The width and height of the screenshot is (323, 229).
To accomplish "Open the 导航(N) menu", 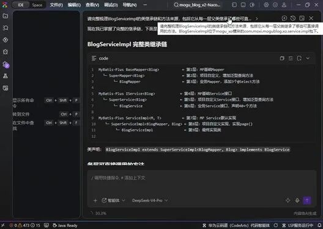I will click(x=130, y=5).
